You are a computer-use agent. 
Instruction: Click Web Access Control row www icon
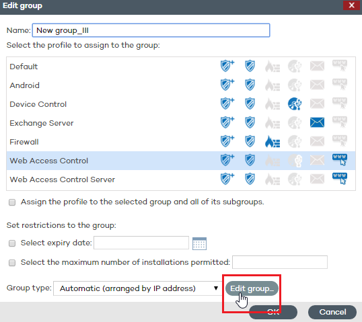pos(340,159)
